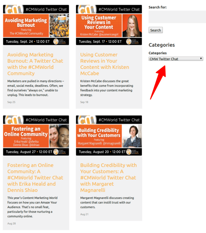
Task: Click the Content Marketing World badge beside Sept. 17 date
Action: point(132,42)
